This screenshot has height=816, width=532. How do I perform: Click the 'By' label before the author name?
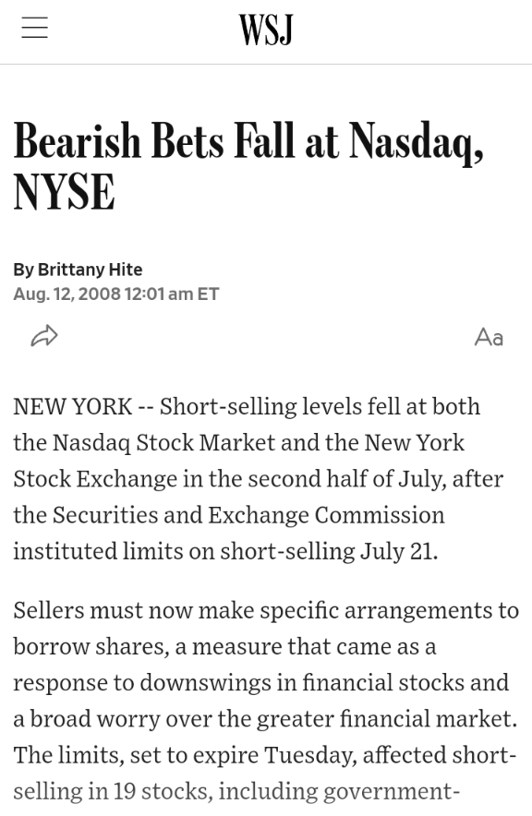(x=23, y=270)
